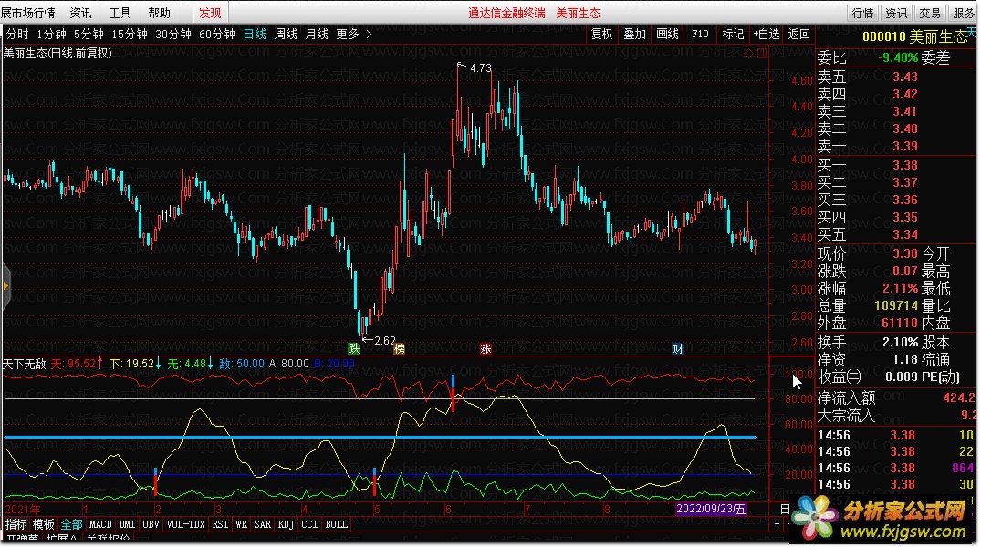Image resolution: width=981 pixels, height=547 pixels.
Task: Select the 周线 weekly timeframe
Action: click(x=286, y=34)
